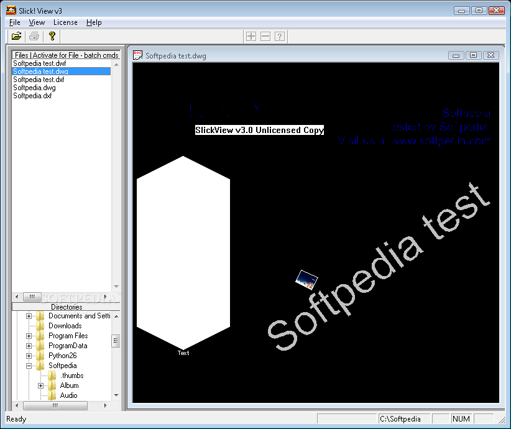Click the document icon of Softpedia test.dwg window

click(x=137, y=55)
